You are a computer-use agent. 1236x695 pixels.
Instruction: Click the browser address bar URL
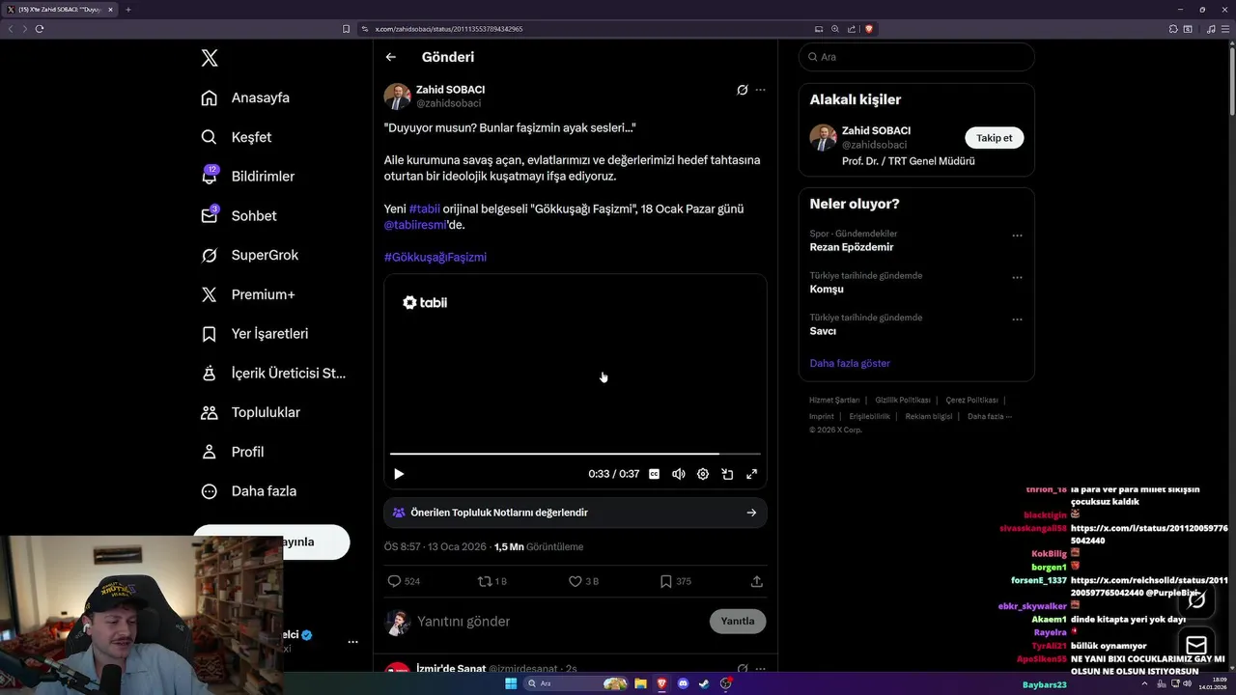[x=448, y=29]
